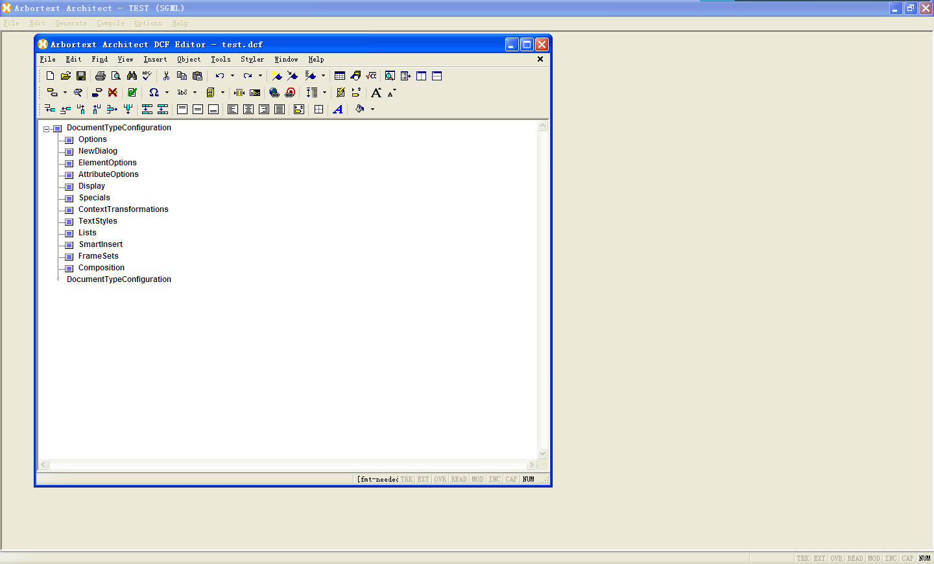Select the Composition tree item

pos(101,268)
